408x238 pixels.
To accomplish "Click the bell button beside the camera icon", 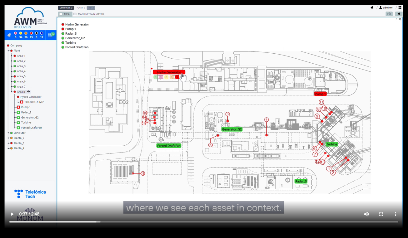I will coord(398,14).
